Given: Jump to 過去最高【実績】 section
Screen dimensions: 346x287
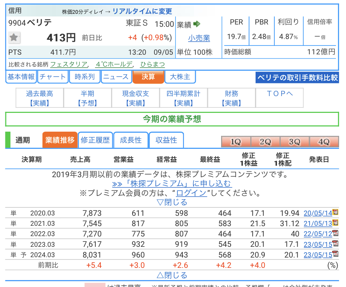Looking at the screenshot, I should 40,98.
